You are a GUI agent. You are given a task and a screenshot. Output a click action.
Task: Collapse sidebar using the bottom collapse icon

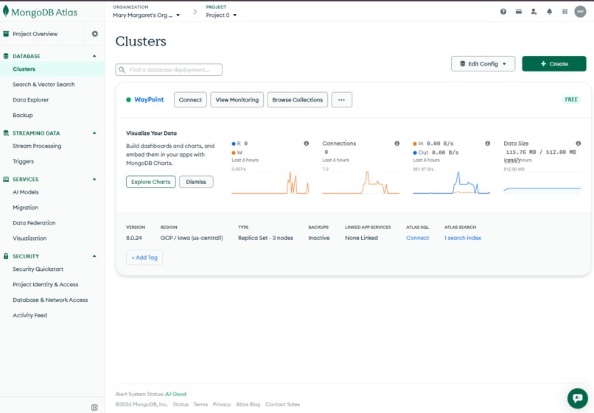[94, 407]
